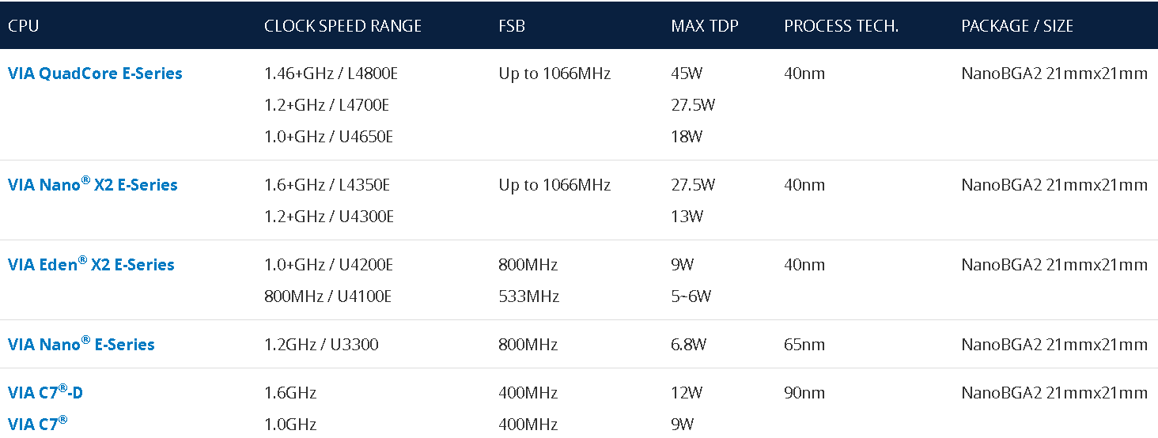Click the 65nm process tech value
Image resolution: width=1158 pixels, height=438 pixels.
coord(804,345)
